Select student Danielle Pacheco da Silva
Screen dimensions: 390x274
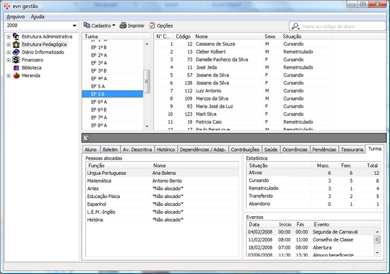244,59
